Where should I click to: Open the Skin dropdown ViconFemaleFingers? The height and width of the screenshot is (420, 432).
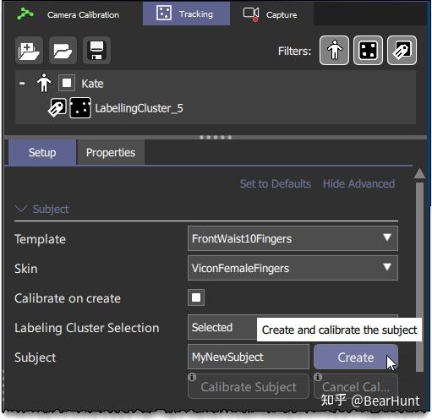(x=293, y=268)
